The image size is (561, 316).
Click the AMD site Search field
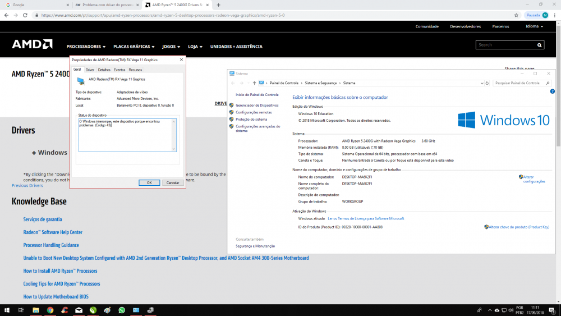(x=506, y=45)
